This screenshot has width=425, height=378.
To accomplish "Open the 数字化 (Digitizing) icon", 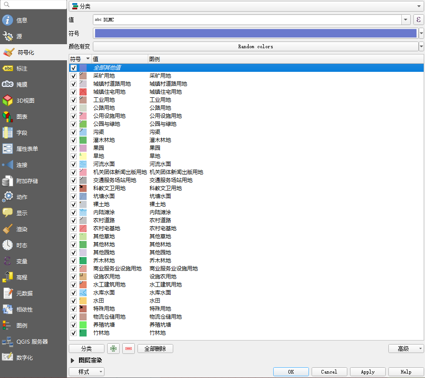I will pos(8,357).
